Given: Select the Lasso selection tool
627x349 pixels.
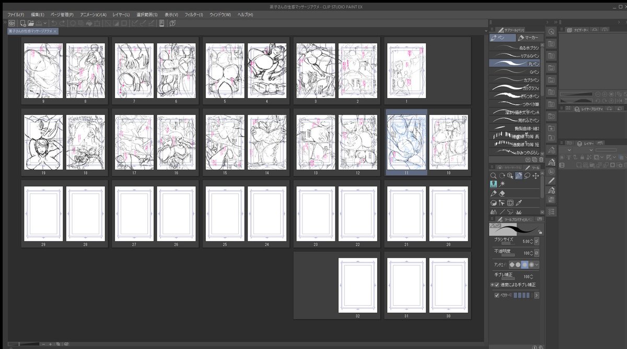Looking at the screenshot, I should click(x=527, y=176).
